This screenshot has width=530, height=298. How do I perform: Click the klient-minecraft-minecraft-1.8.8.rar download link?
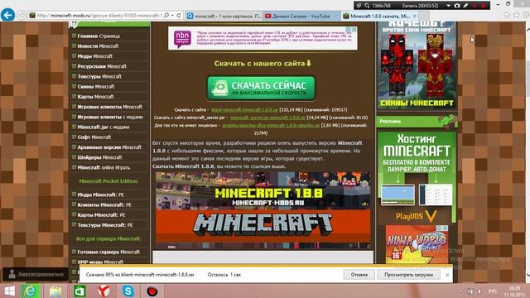tap(244, 110)
